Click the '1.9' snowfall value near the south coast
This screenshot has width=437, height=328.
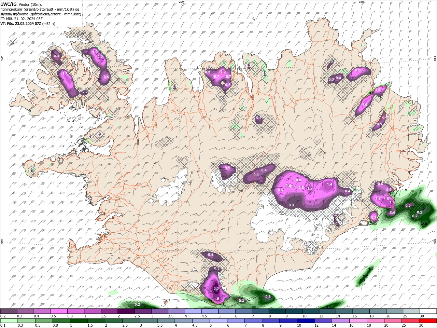pos(216,299)
